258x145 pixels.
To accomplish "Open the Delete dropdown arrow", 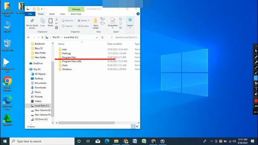I will click(89, 21).
